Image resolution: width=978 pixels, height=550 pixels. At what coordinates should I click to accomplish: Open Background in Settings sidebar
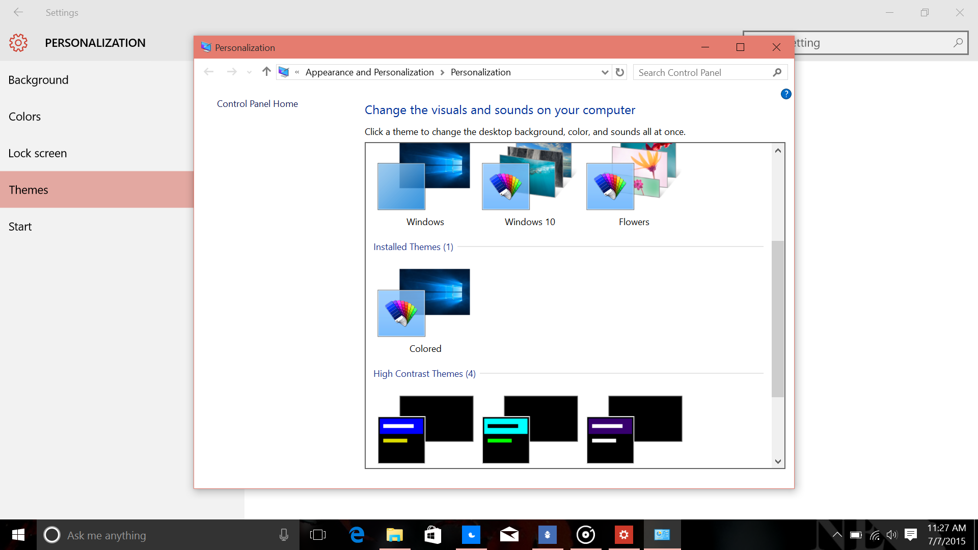click(97, 80)
